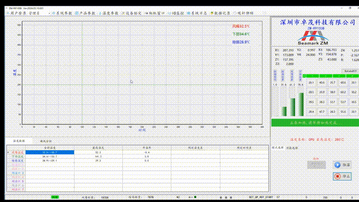Viewport: 359px width, 202px height.
Task: Click temperature grid cell 55.6
Action: click(343, 112)
